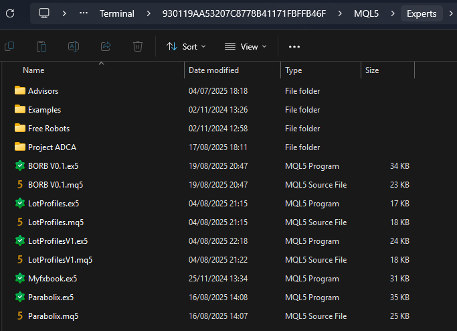Select the file name LotProfiles.ex5

point(54,204)
